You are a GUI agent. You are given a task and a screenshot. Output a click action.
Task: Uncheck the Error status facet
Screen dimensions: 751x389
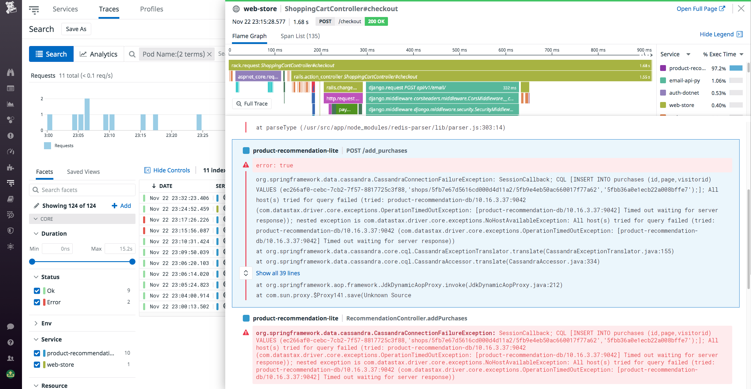point(37,302)
